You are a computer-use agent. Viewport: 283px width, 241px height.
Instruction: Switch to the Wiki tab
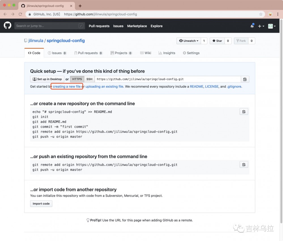pos(146,53)
